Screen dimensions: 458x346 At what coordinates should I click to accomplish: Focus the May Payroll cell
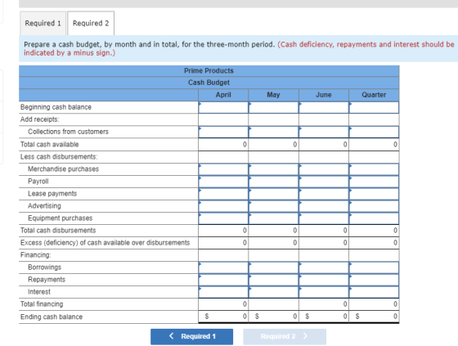(x=274, y=182)
